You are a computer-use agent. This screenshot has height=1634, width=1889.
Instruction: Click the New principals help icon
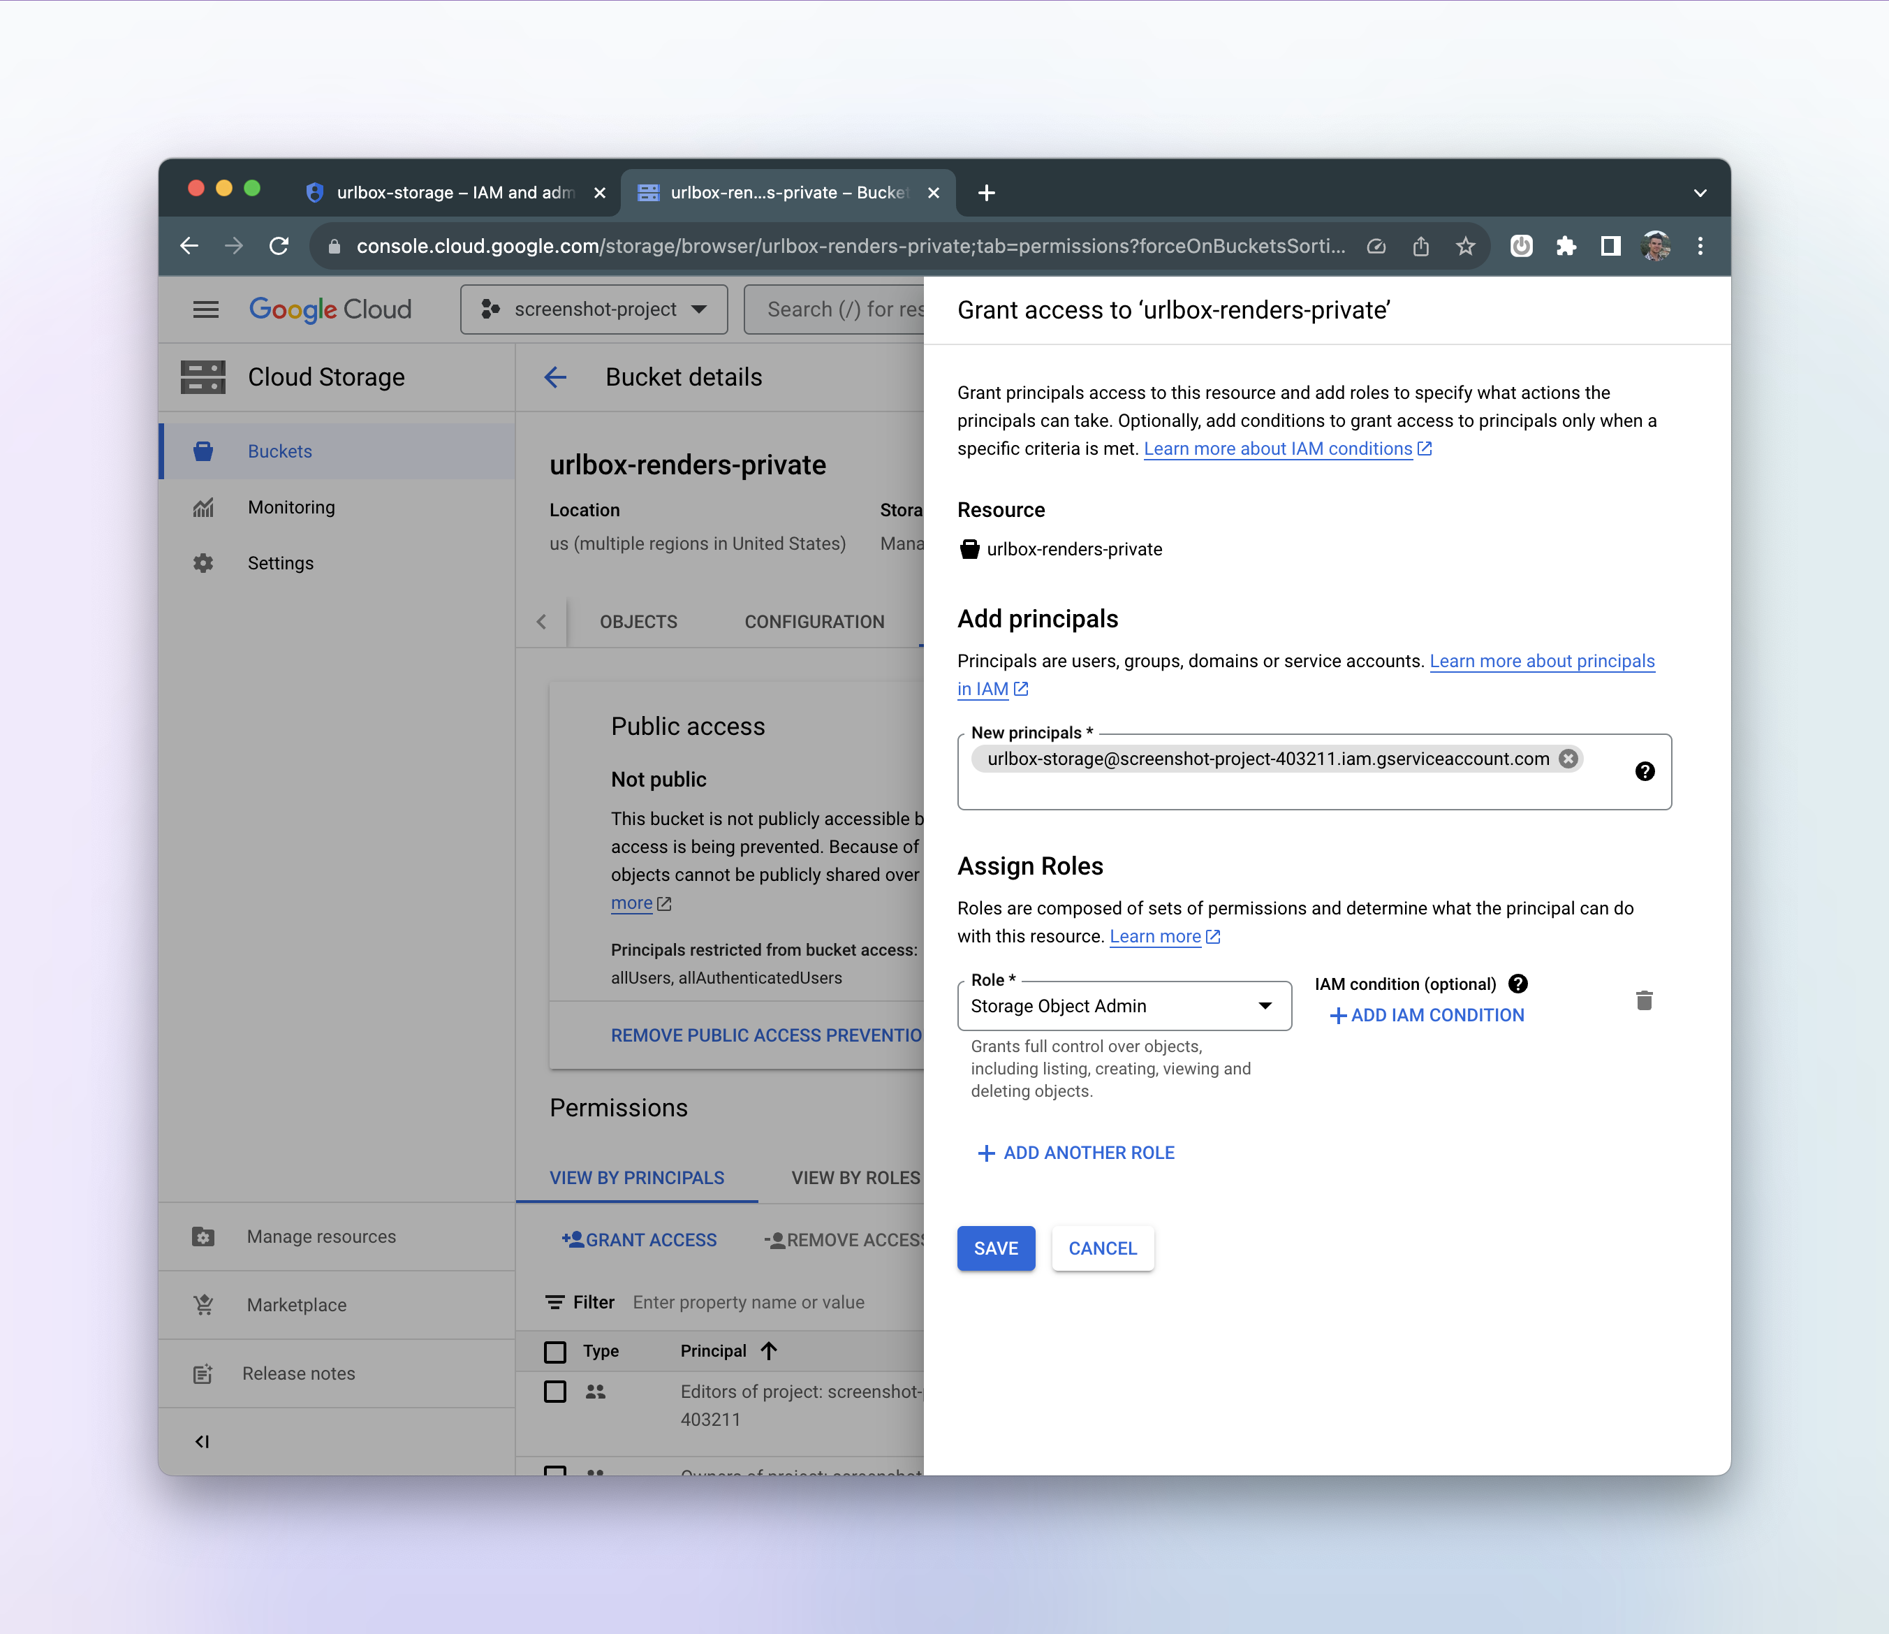click(x=1644, y=771)
